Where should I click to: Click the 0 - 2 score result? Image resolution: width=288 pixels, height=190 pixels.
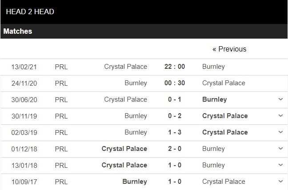click(x=174, y=116)
